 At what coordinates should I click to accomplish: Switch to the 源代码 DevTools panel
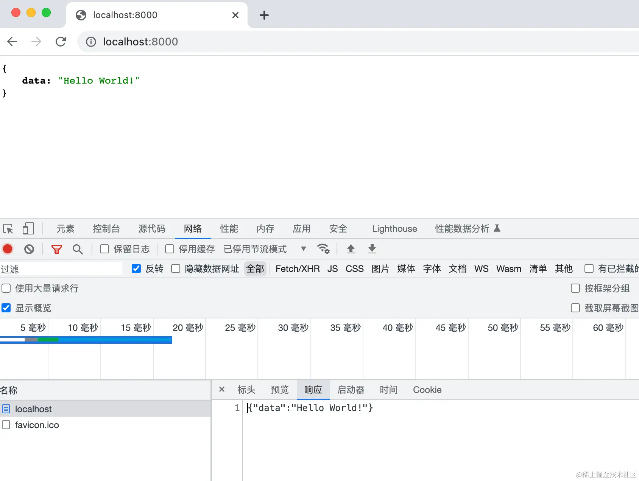coord(152,229)
